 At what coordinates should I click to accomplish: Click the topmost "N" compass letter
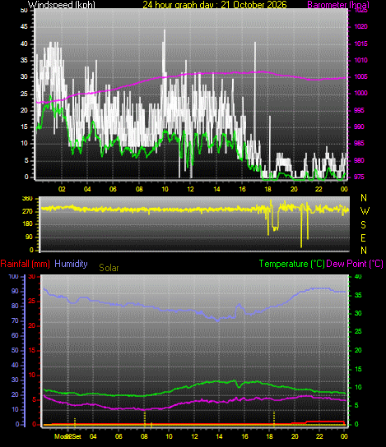pyautogui.click(x=364, y=197)
